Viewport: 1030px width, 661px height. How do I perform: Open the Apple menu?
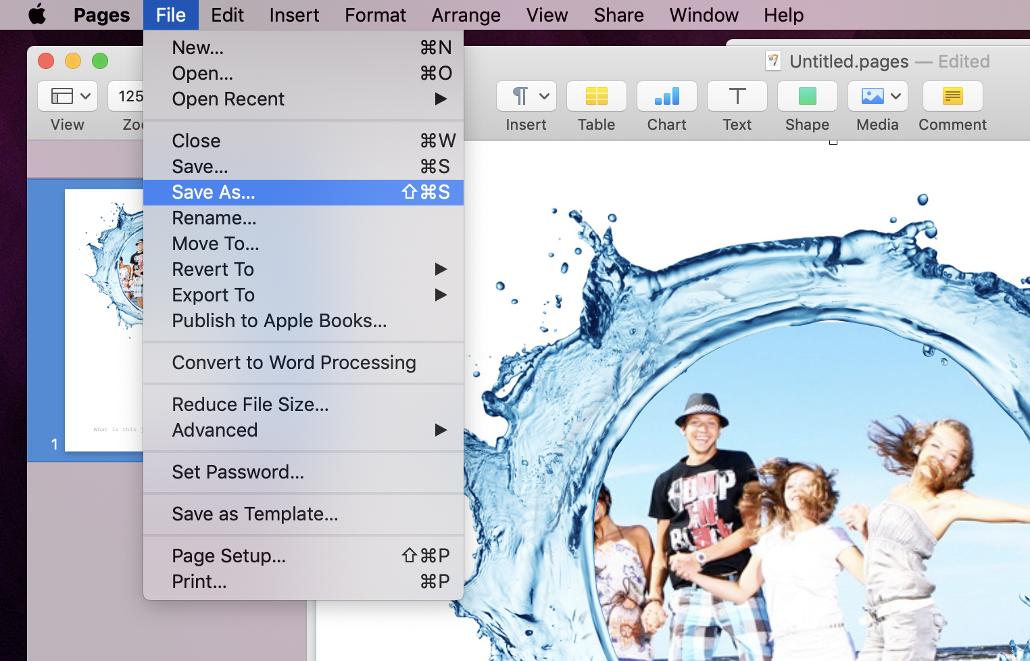click(37, 14)
